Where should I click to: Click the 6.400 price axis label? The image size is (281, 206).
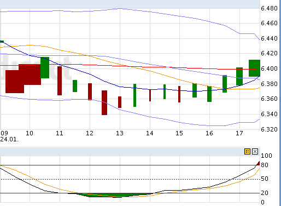point(269,68)
